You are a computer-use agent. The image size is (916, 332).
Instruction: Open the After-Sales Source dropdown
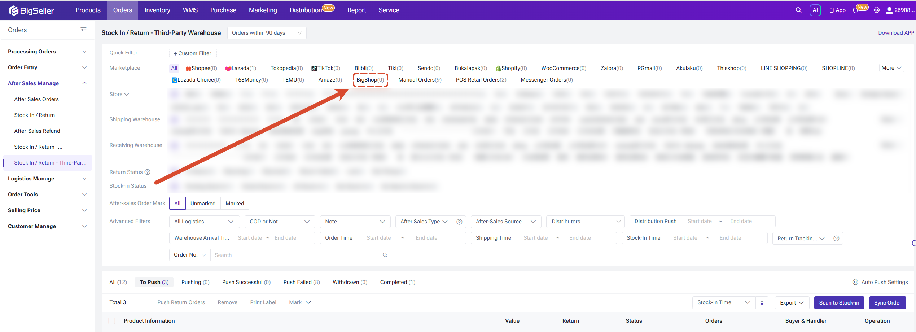[506, 222]
